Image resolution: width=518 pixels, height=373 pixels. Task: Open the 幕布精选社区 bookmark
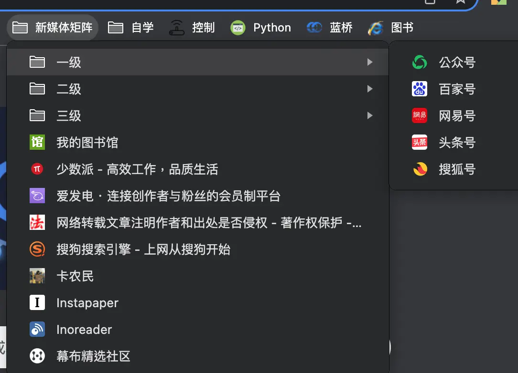click(94, 356)
